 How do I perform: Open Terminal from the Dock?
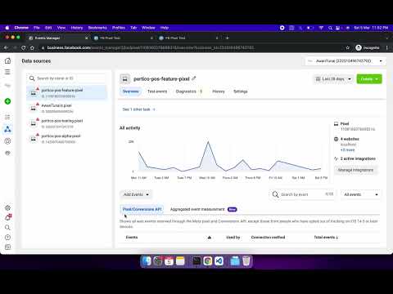point(196,261)
